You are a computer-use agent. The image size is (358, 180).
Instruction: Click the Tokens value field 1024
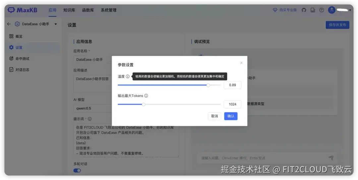(x=232, y=104)
